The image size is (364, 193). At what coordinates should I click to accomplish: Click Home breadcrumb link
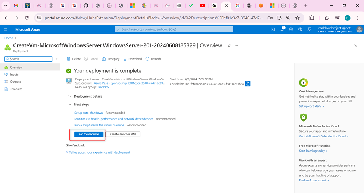(x=9, y=38)
